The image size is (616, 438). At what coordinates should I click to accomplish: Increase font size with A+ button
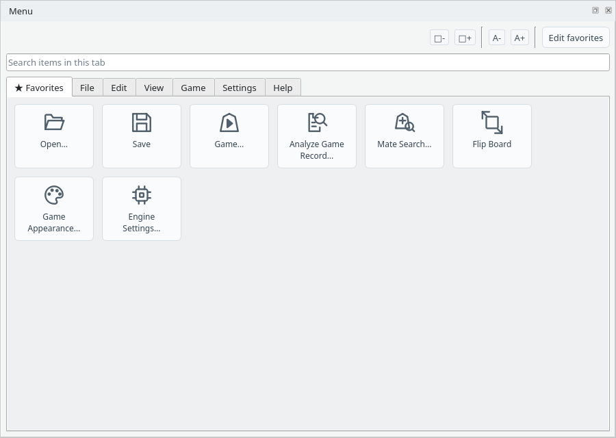tap(519, 38)
